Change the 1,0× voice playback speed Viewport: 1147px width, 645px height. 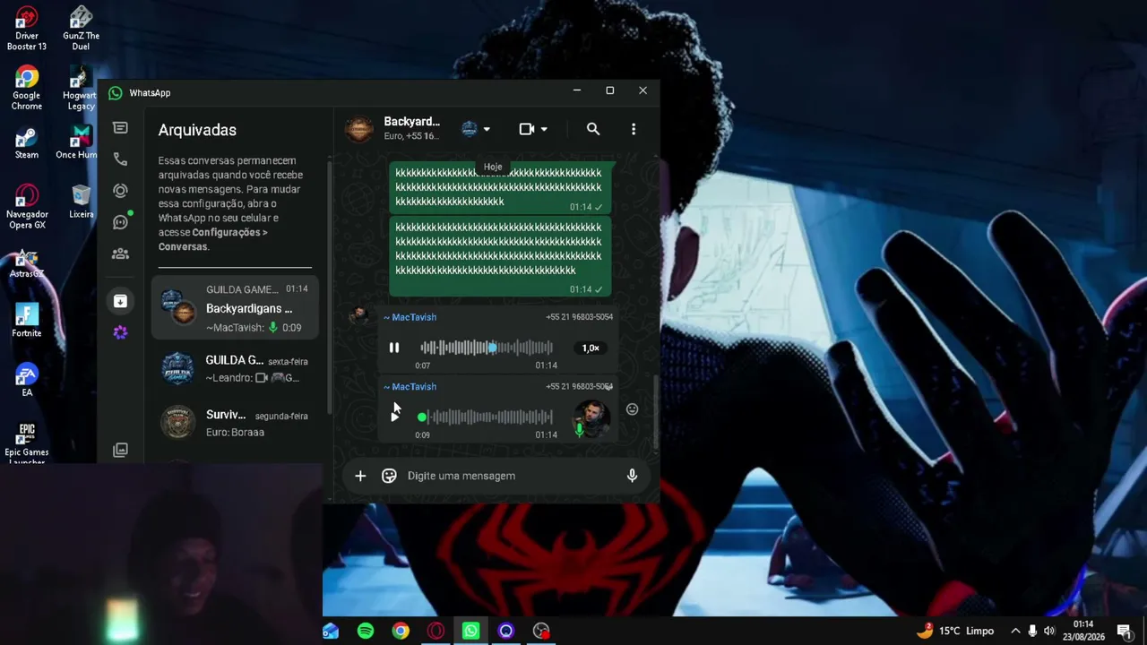click(x=591, y=348)
